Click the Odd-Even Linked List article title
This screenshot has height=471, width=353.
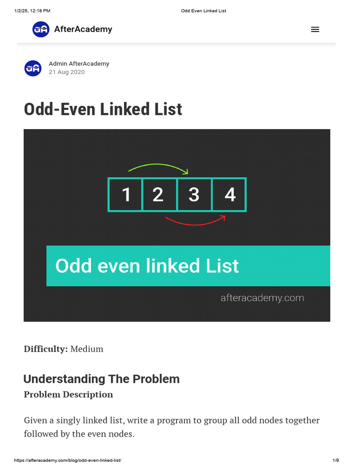(x=103, y=109)
